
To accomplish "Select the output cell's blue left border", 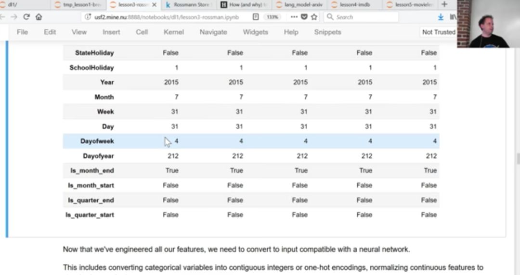I will point(7,139).
